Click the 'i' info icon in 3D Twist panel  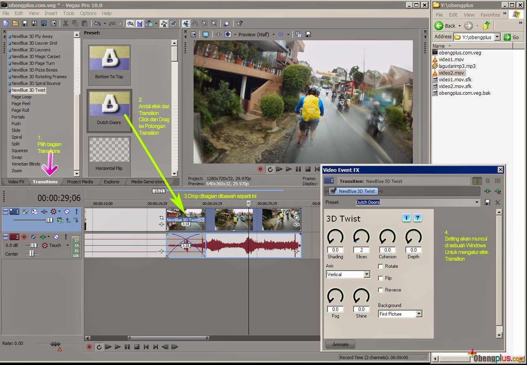[407, 218]
